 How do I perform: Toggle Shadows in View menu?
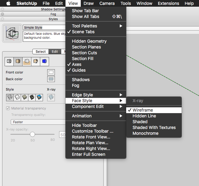point(96,80)
